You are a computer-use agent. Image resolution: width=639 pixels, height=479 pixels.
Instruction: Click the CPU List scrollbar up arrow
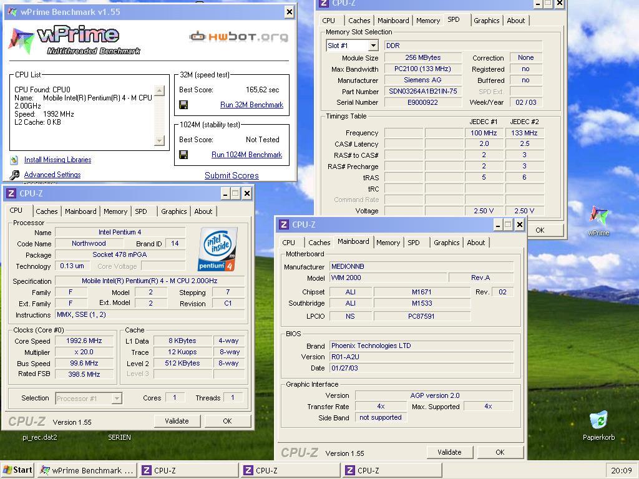coord(159,90)
